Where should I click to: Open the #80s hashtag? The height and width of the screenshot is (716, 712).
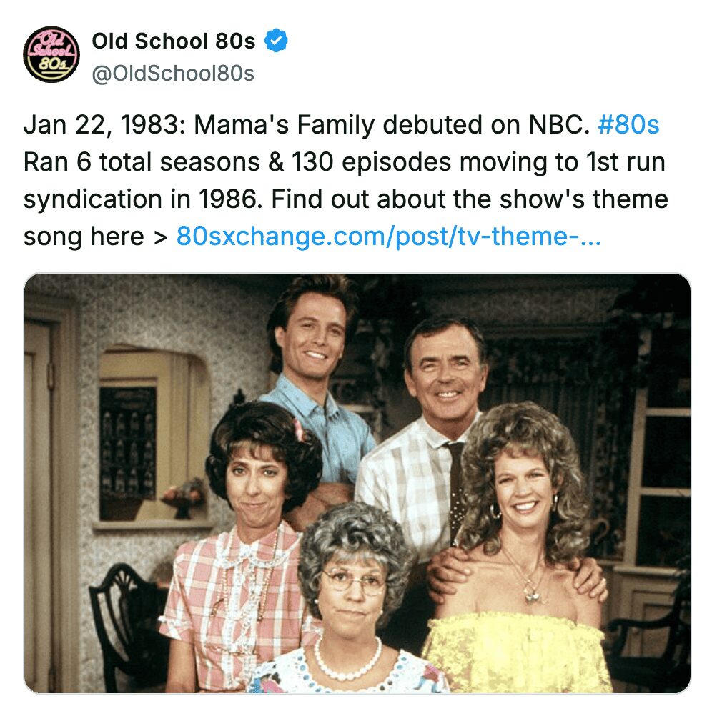click(x=628, y=126)
